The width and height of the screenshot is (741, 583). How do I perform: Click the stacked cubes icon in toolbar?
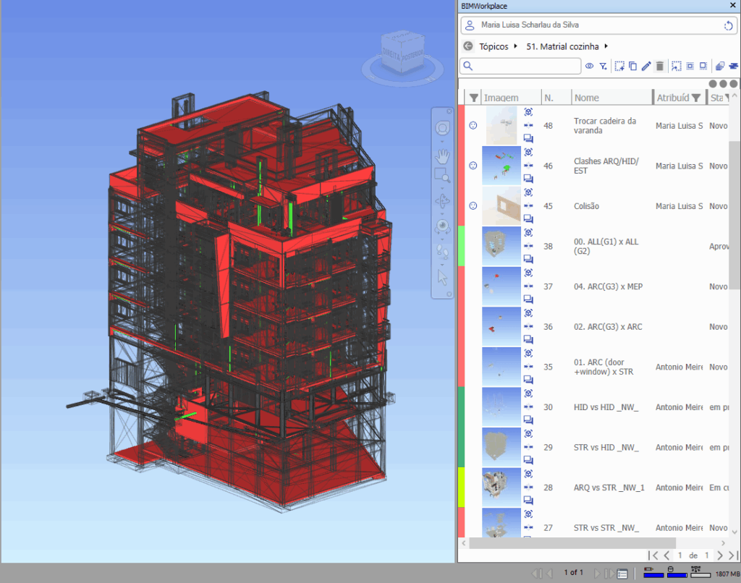pyautogui.click(x=720, y=66)
